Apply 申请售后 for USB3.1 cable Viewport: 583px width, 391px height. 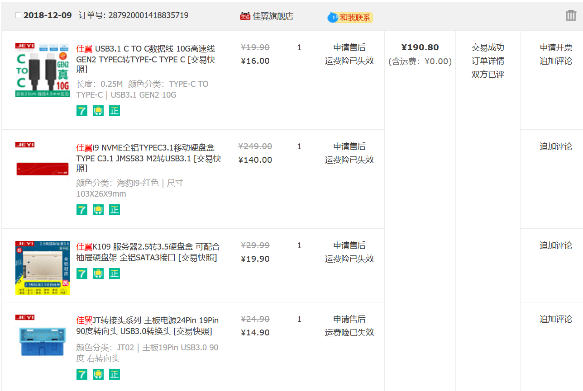click(349, 47)
